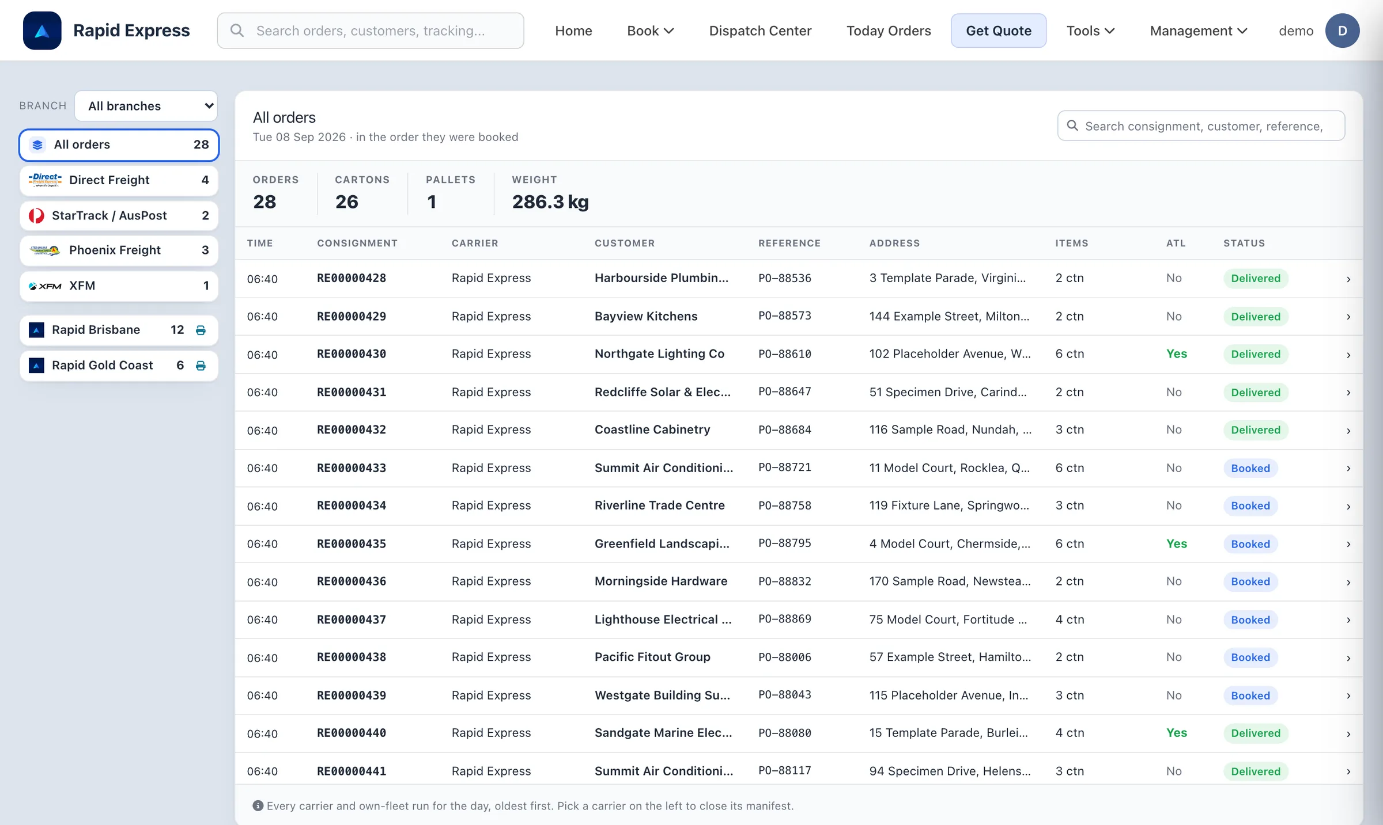This screenshot has height=825, width=1383.
Task: Open the All branches dropdown
Action: [x=146, y=106]
